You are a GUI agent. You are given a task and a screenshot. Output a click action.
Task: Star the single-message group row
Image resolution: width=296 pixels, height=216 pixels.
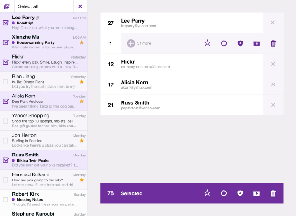[207, 43]
